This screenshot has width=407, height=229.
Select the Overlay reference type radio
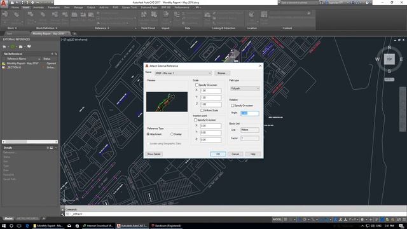[172, 134]
